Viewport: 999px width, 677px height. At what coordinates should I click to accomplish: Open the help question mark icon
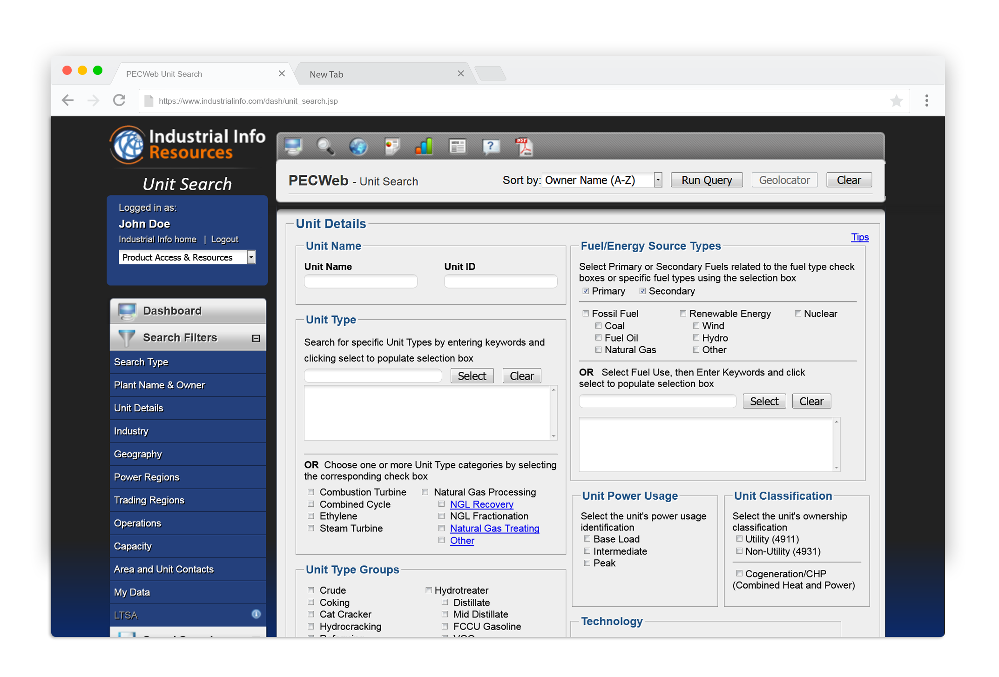pos(491,147)
